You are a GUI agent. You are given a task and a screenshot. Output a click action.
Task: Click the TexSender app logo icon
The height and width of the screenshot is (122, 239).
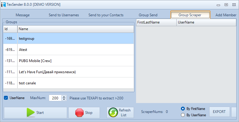click(3, 5)
